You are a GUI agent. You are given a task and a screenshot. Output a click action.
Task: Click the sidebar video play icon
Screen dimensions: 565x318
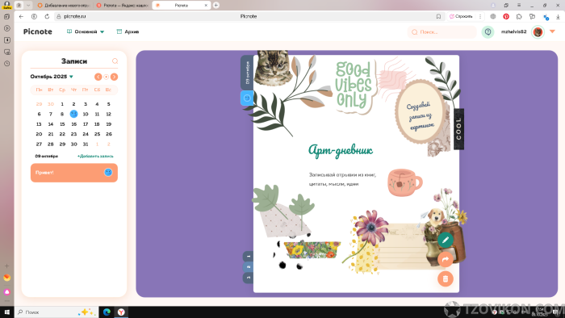tap(6, 28)
